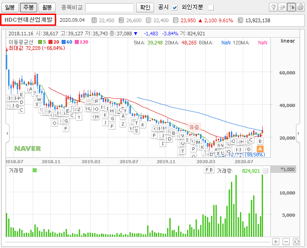Click the red 20-day moving average swatch
Image resolution: width=307 pixels, height=248 pixels.
tap(51, 42)
